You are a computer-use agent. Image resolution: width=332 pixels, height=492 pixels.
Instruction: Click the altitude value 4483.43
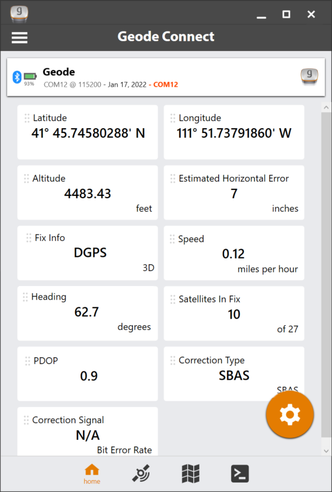[x=88, y=193]
